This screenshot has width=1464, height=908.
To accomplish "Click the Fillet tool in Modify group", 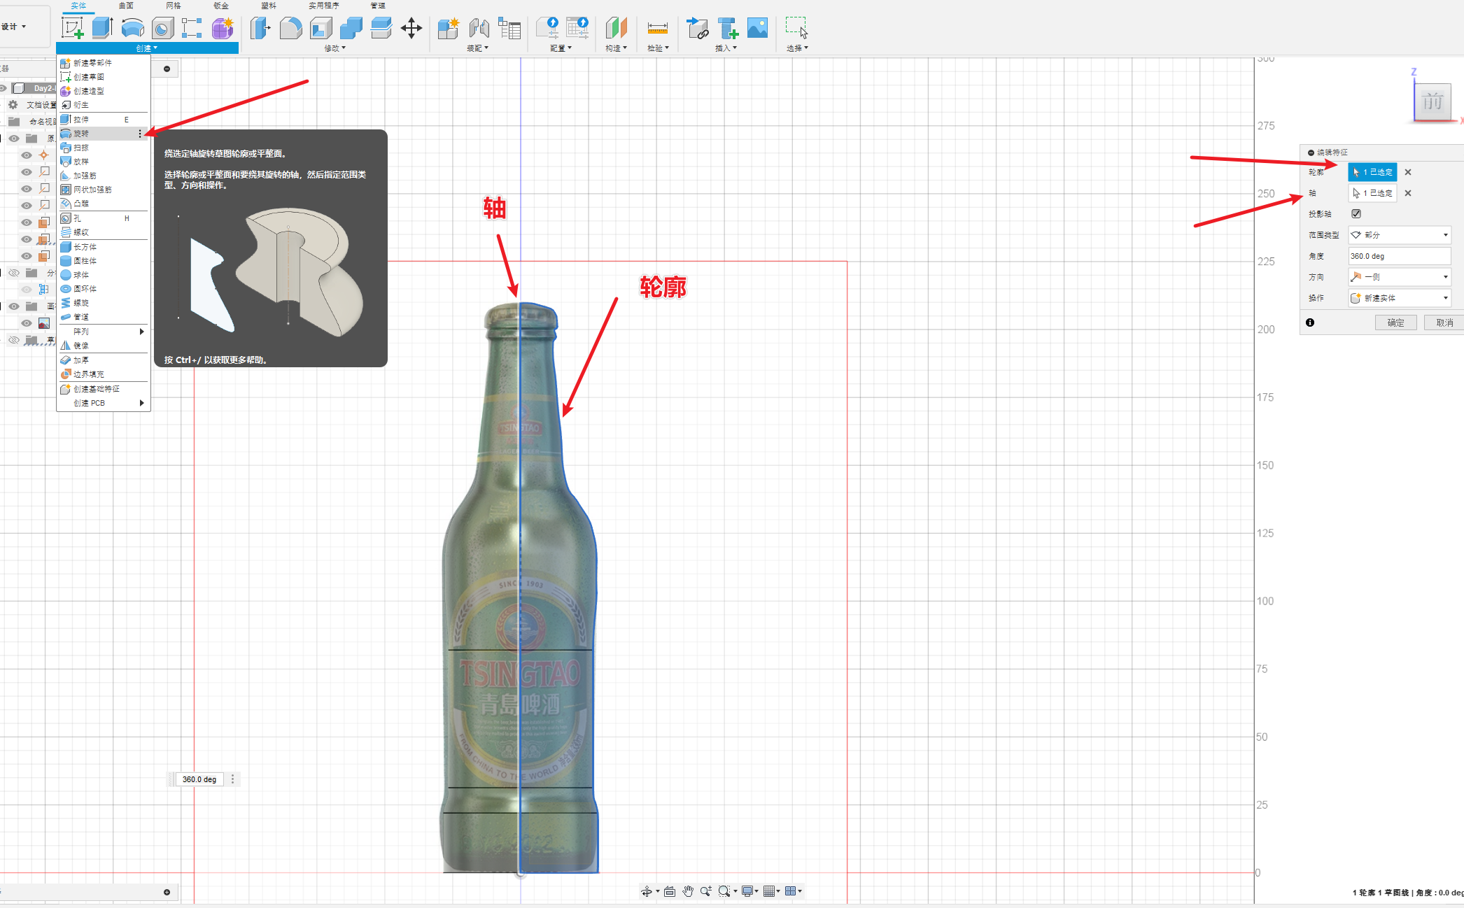I will 290,28.
